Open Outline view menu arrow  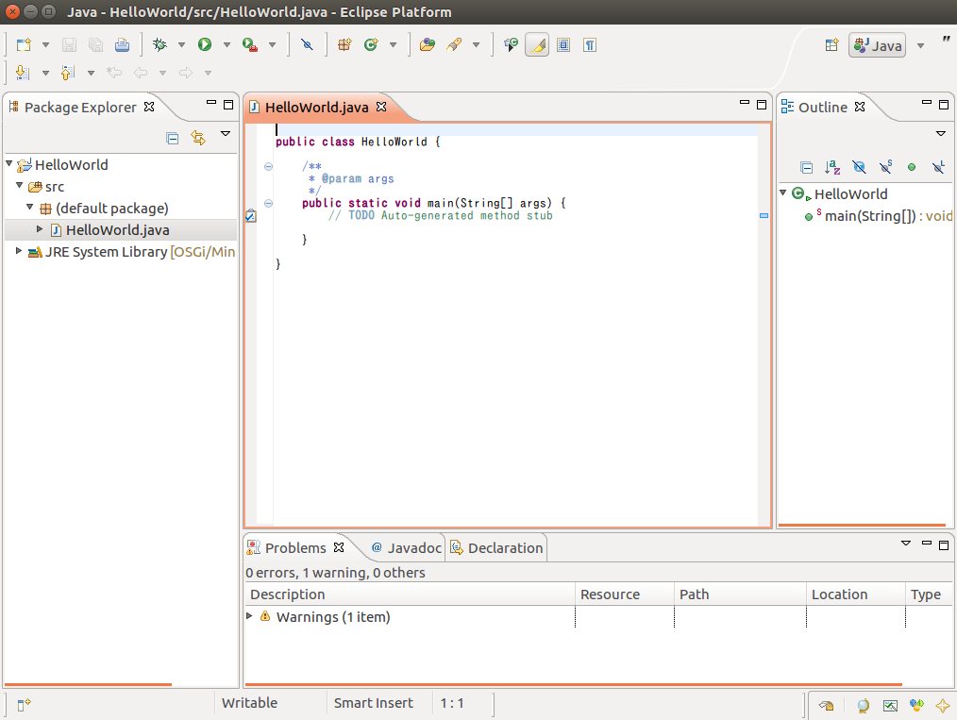coord(941,134)
